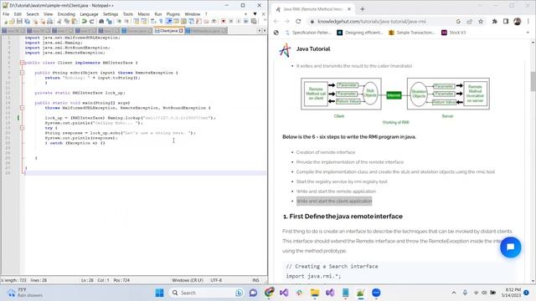
Task: Click the Paste toolbar icon
Action: [75, 21]
